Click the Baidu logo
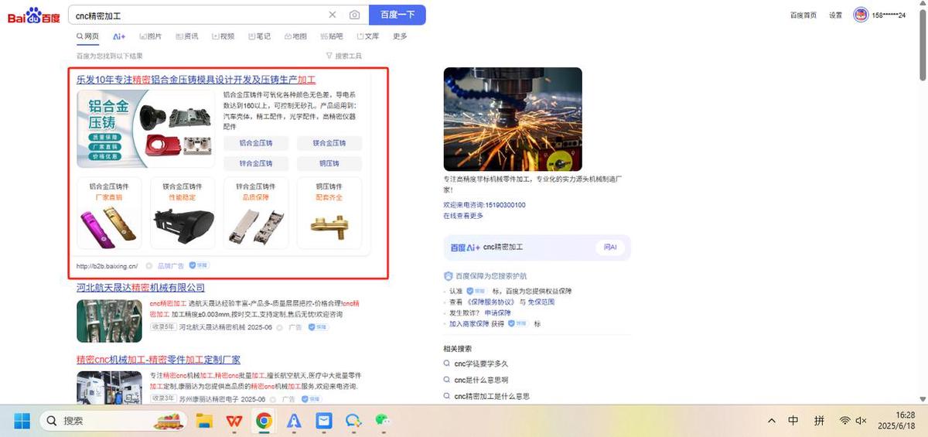Screen dimensions: 928x437 [x=34, y=15]
